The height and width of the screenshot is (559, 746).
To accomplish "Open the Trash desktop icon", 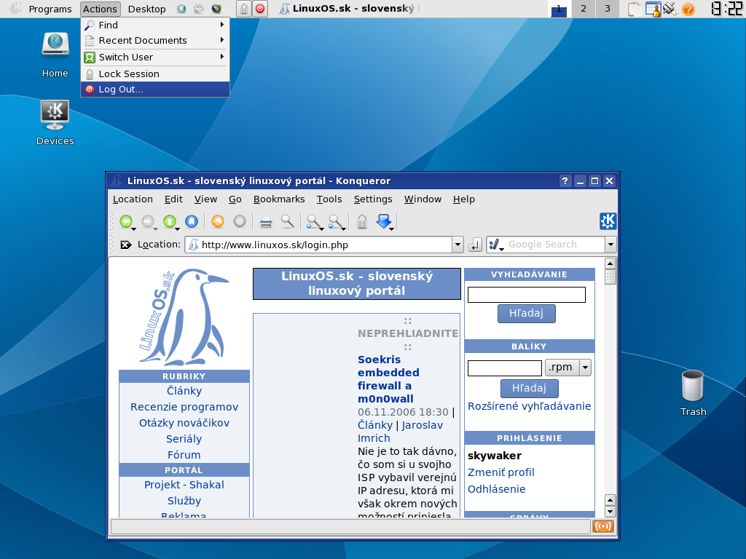I will point(693,394).
